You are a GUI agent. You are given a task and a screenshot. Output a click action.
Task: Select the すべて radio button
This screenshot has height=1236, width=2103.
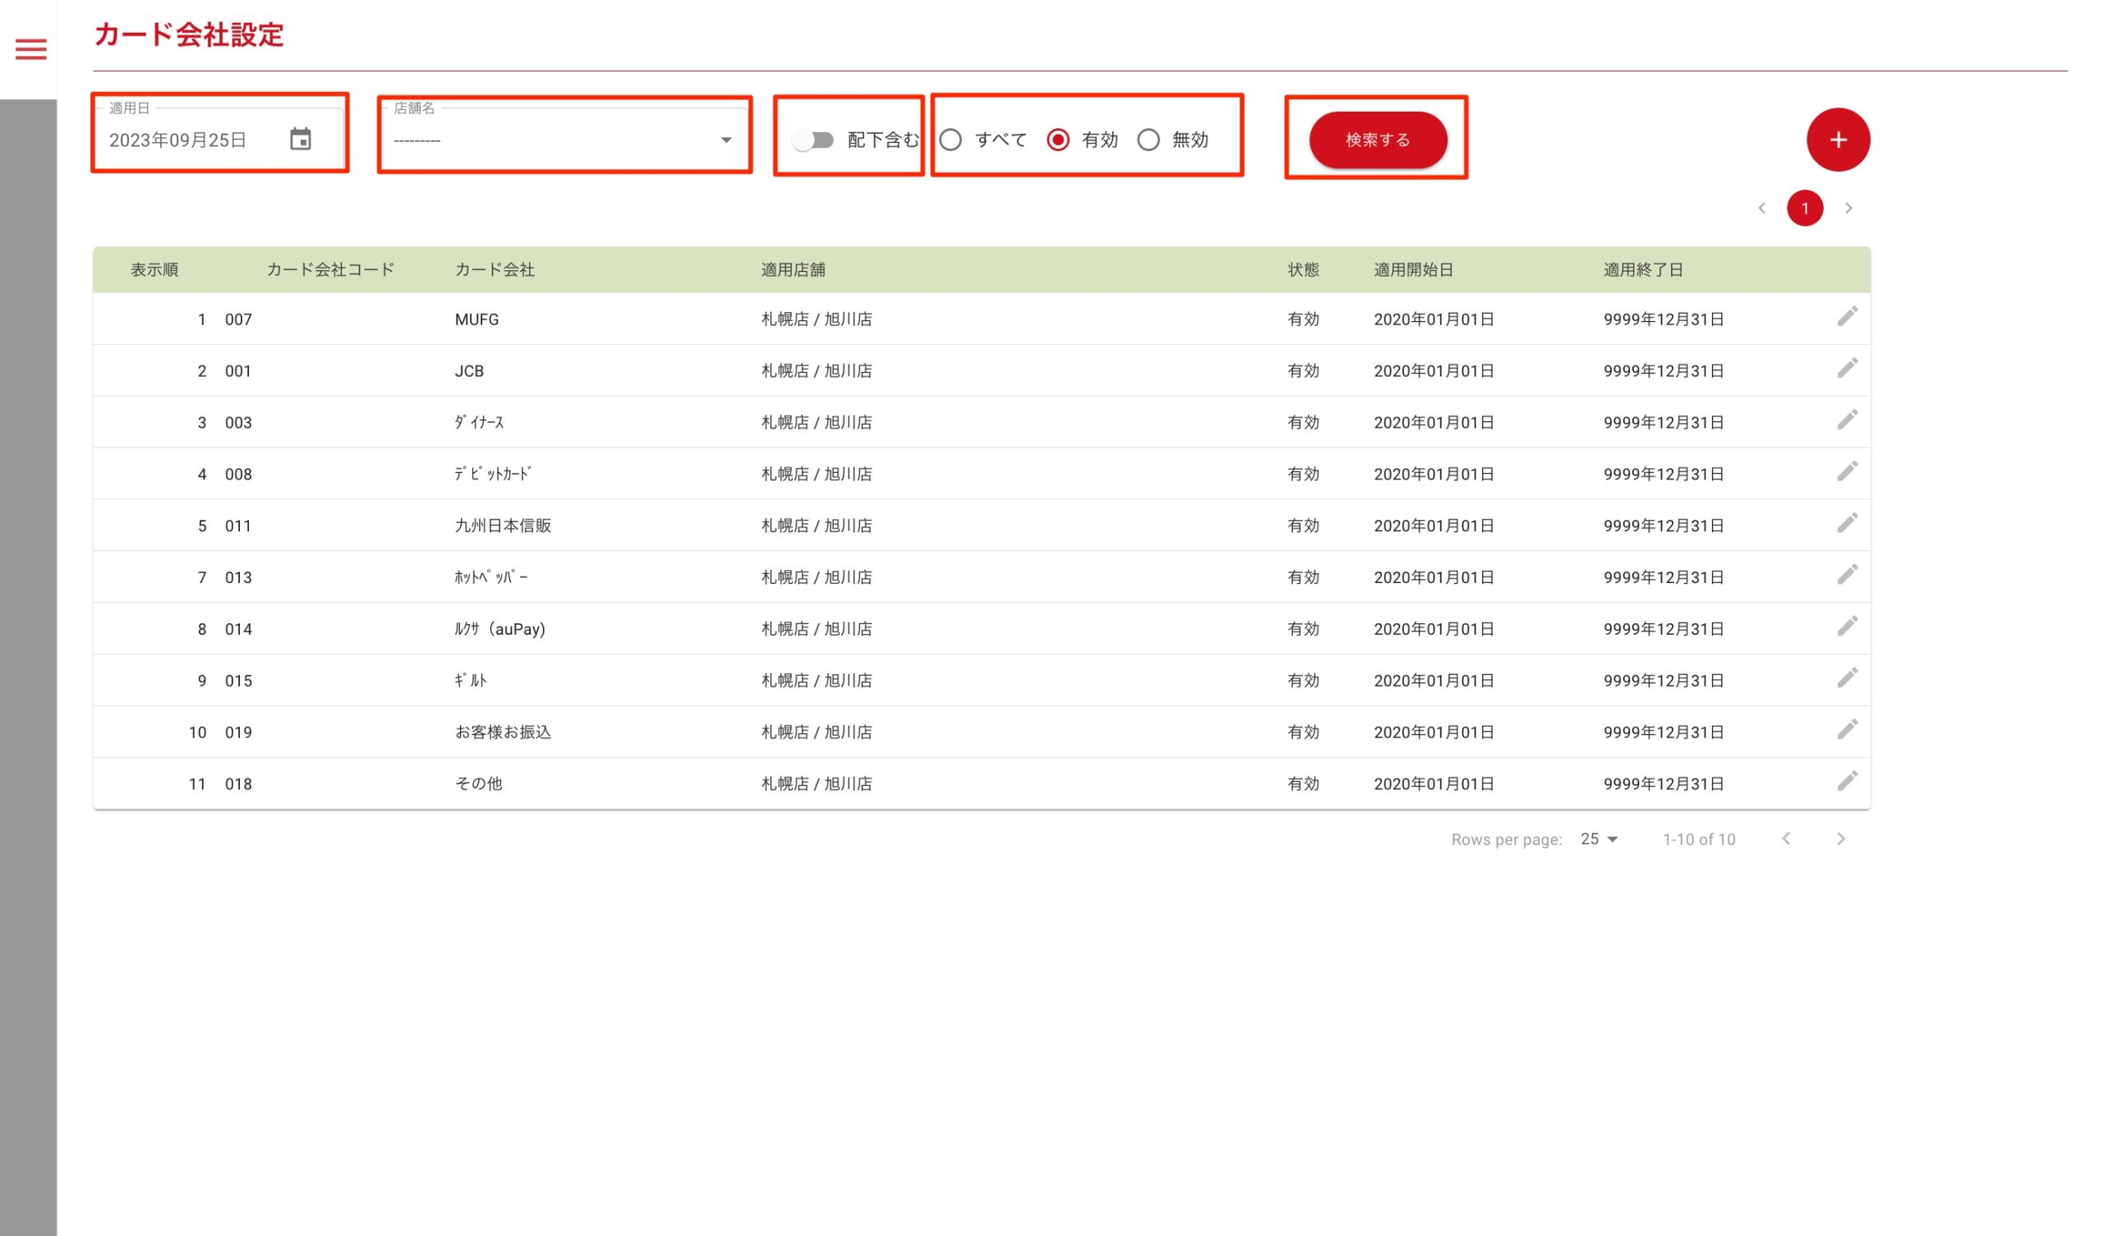coord(950,140)
